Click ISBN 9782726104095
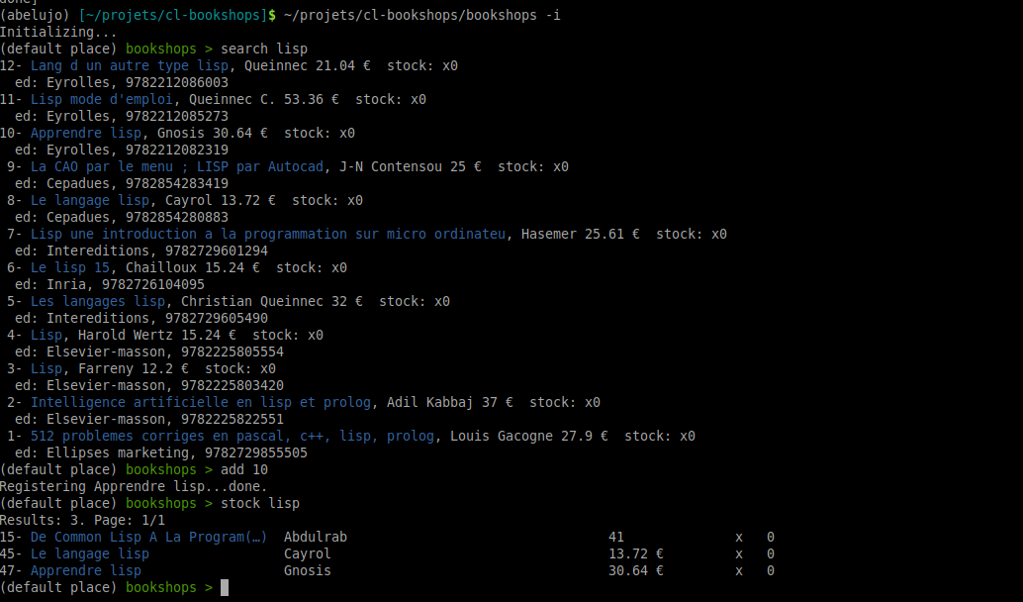Image resolution: width=1023 pixels, height=602 pixels. (153, 285)
